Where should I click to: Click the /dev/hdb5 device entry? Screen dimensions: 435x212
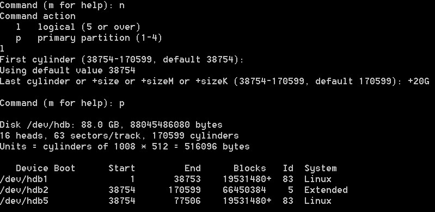coord(24,201)
